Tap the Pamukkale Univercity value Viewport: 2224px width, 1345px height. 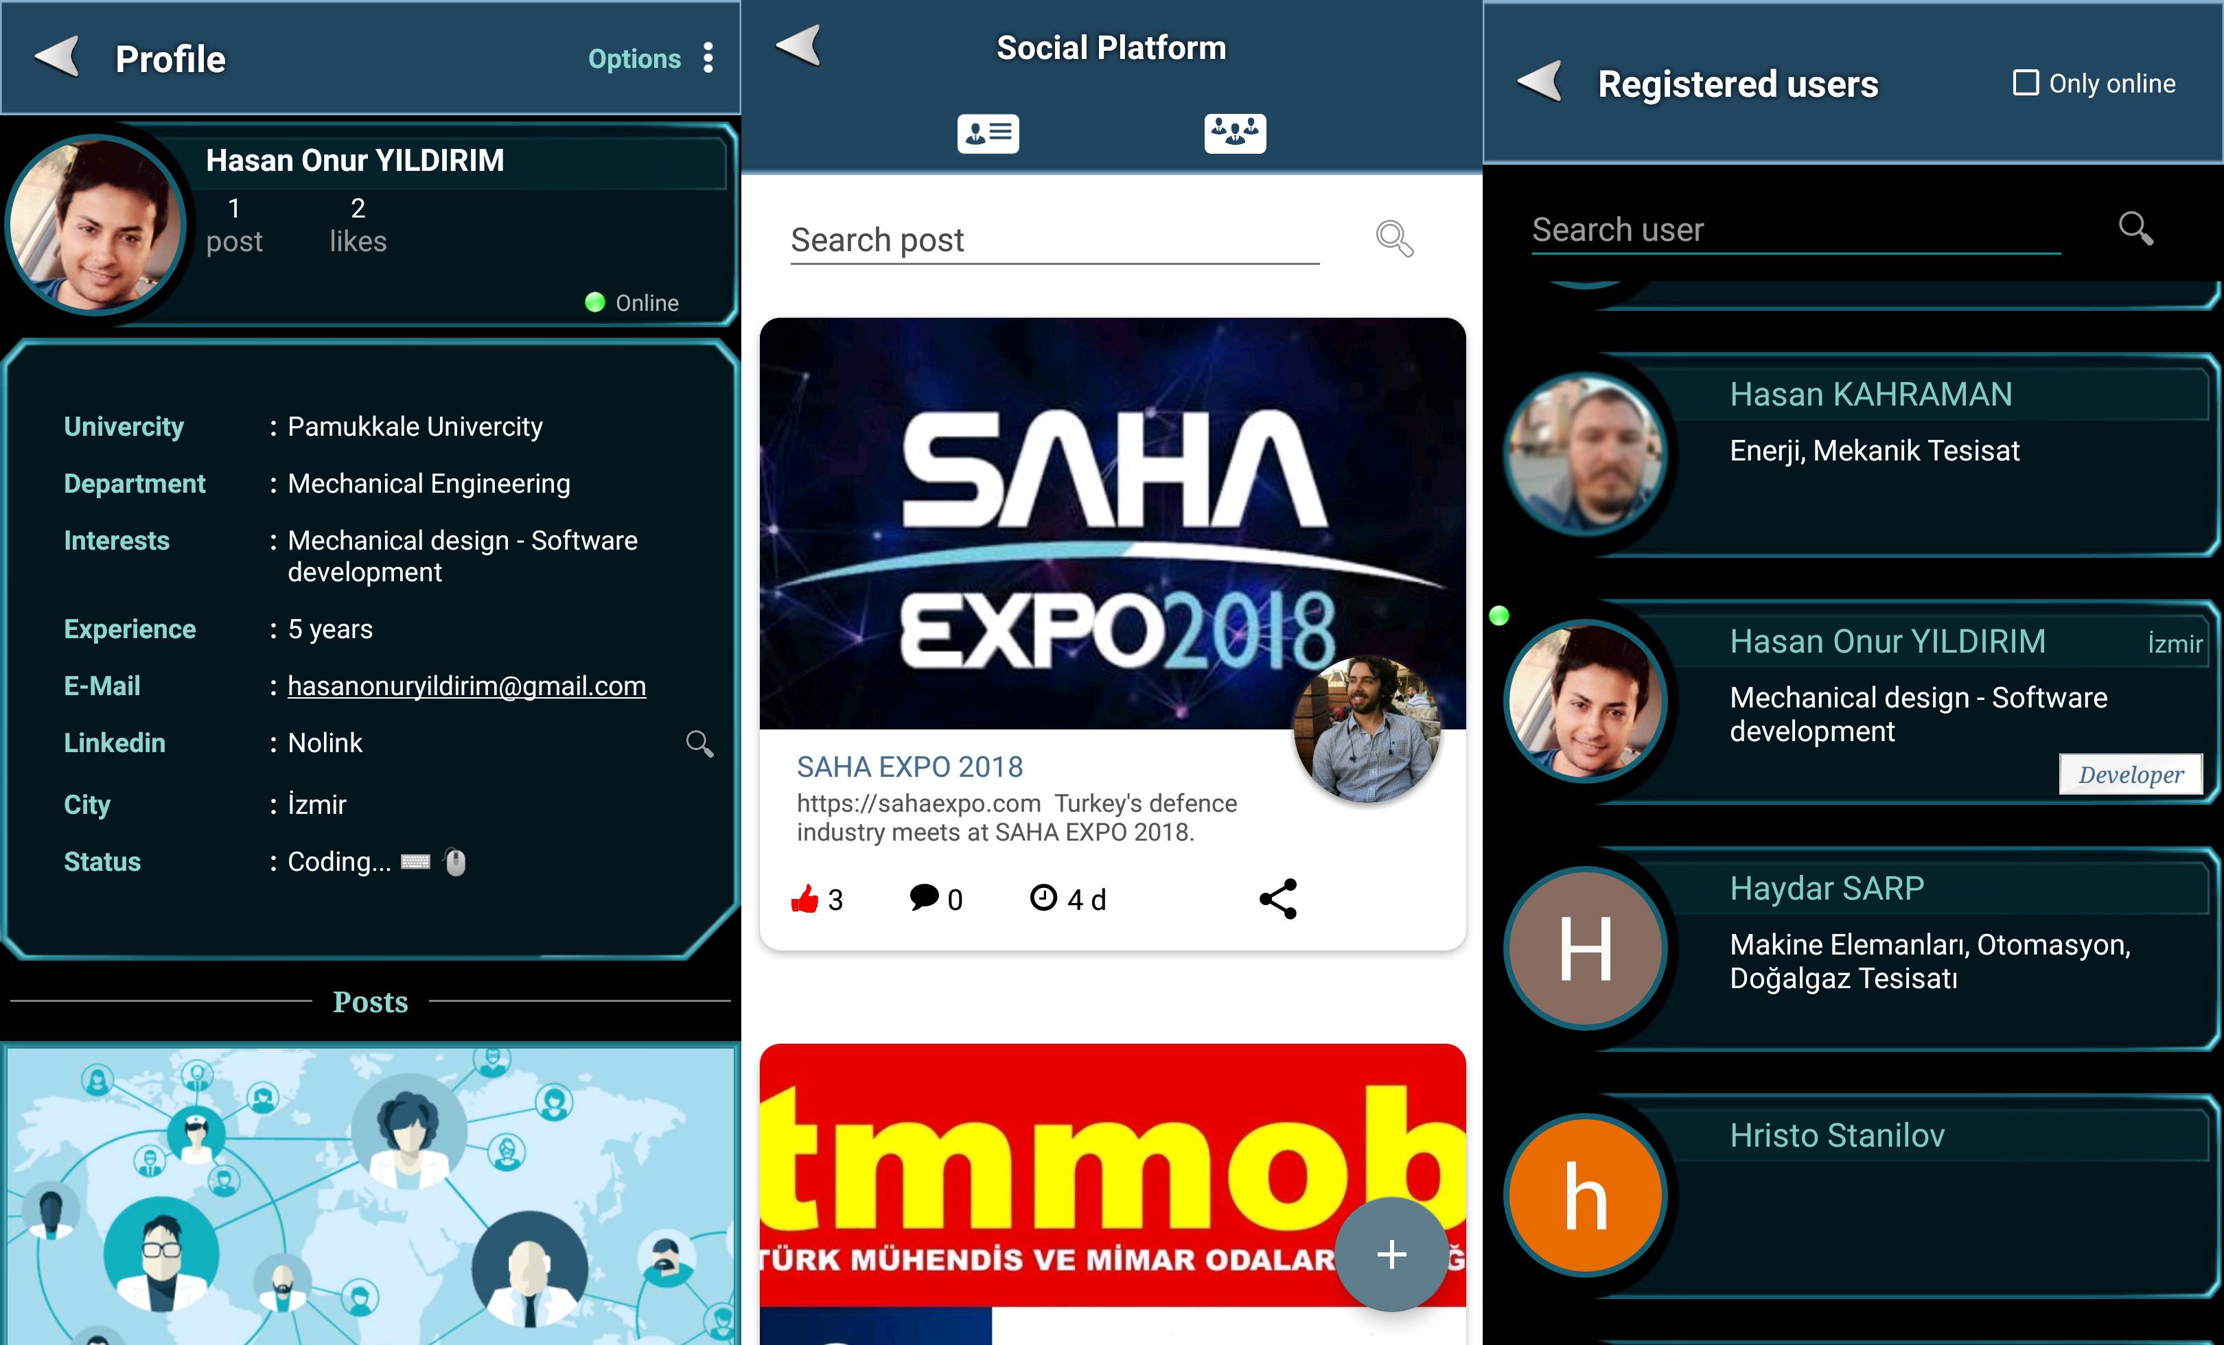(x=415, y=427)
